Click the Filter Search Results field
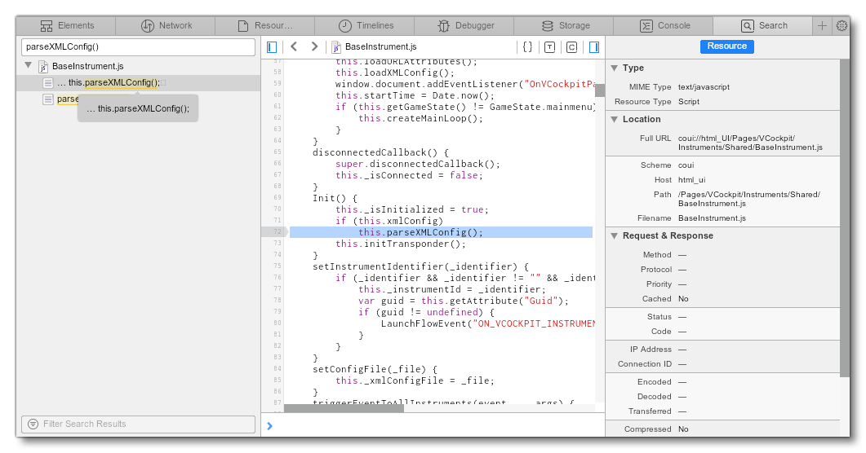 pos(138,424)
